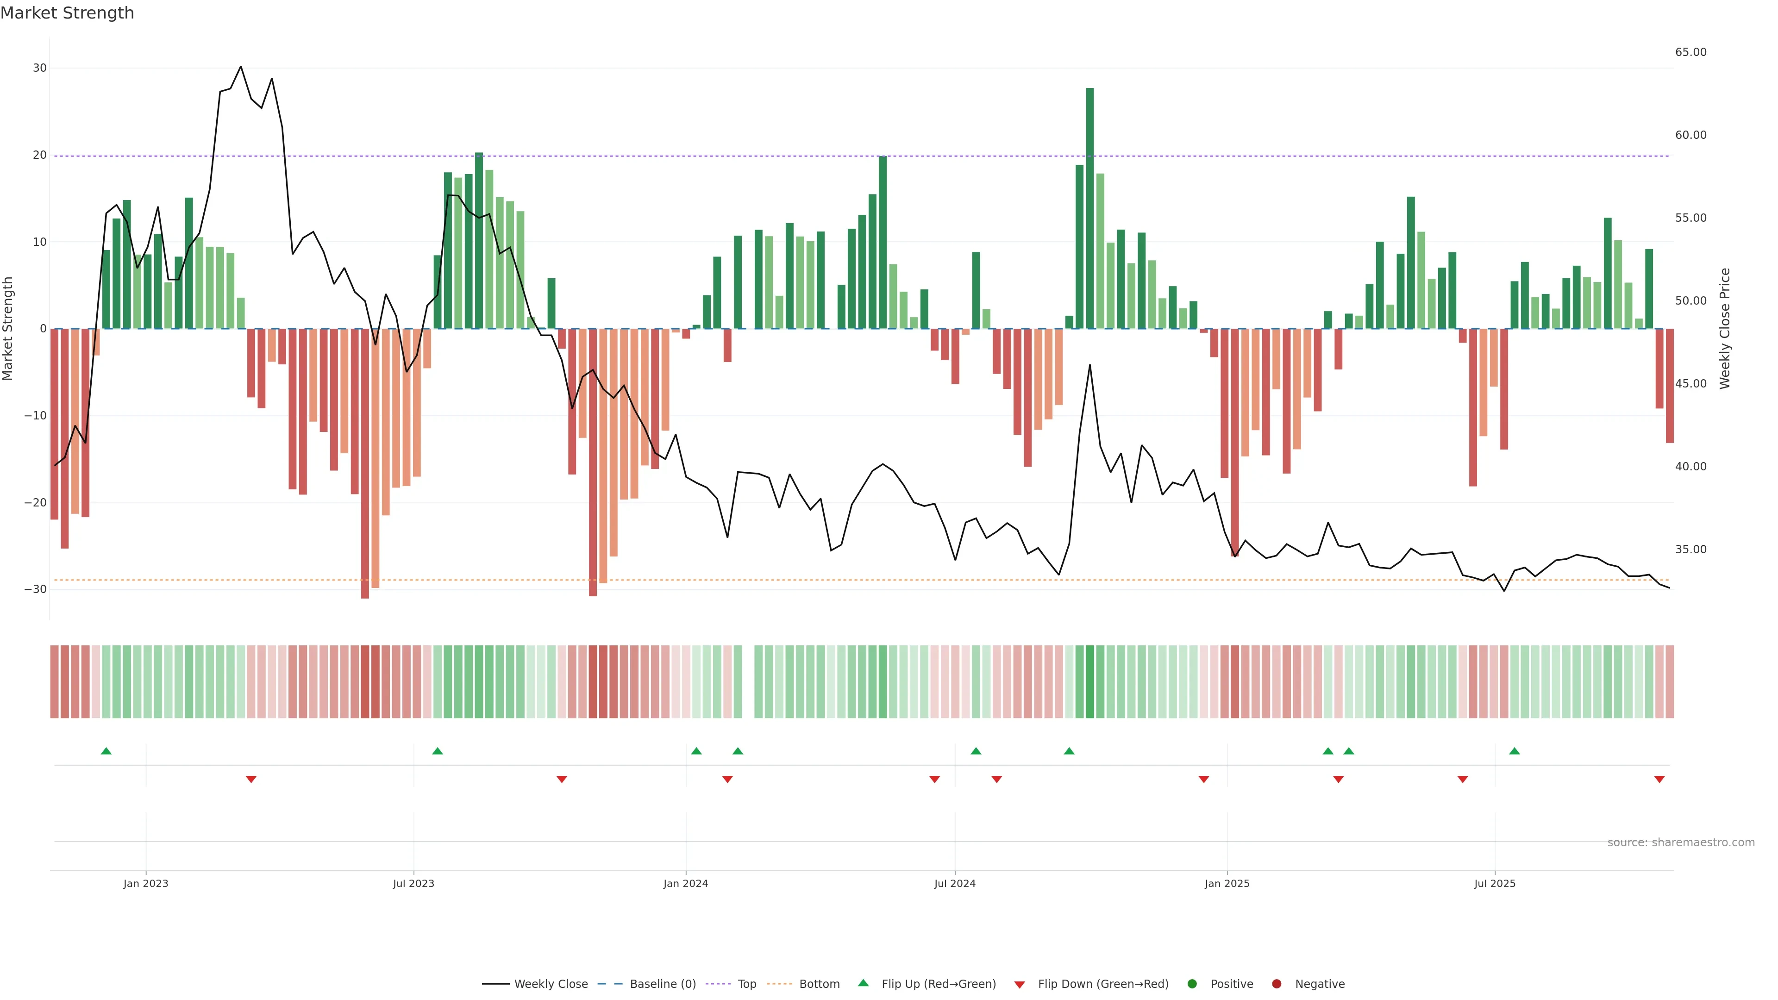This screenshot has width=1778, height=1000.
Task: Click the last red flip-down marker at far right
Action: (x=1659, y=779)
